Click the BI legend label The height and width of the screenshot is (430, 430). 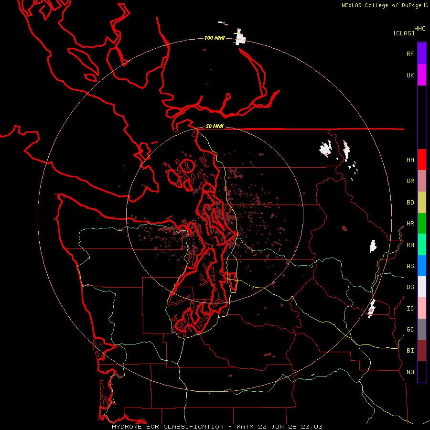point(410,351)
